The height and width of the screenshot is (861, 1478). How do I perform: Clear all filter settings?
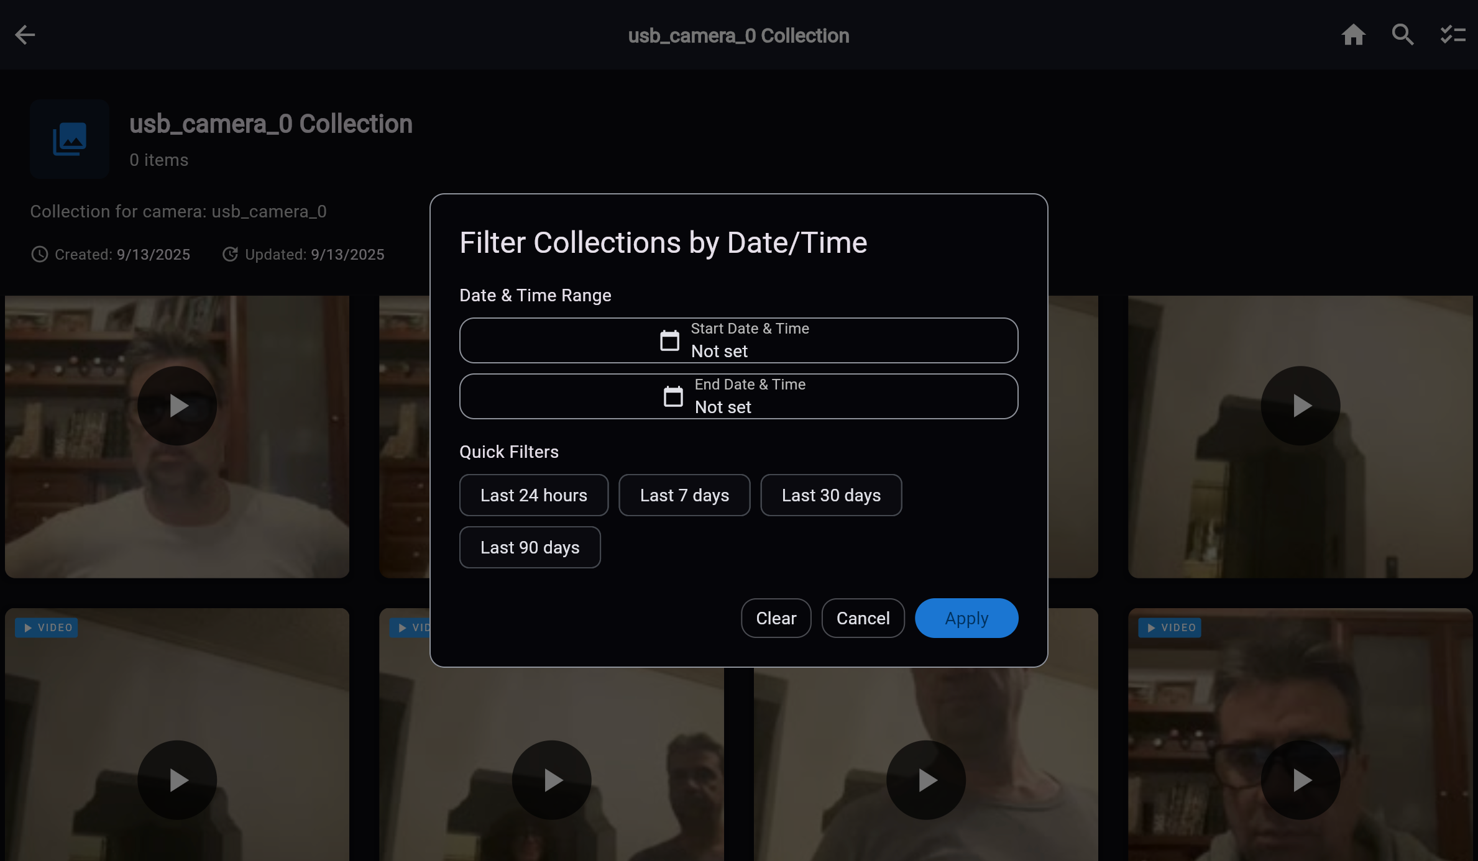tap(776, 617)
